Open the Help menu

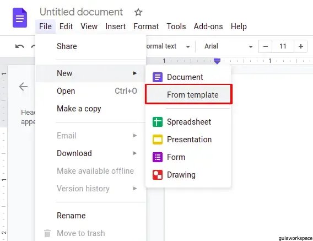(x=239, y=26)
